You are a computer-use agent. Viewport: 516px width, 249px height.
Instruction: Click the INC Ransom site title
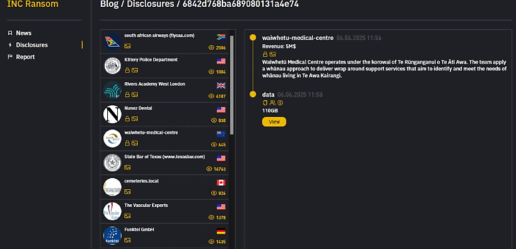(x=32, y=4)
